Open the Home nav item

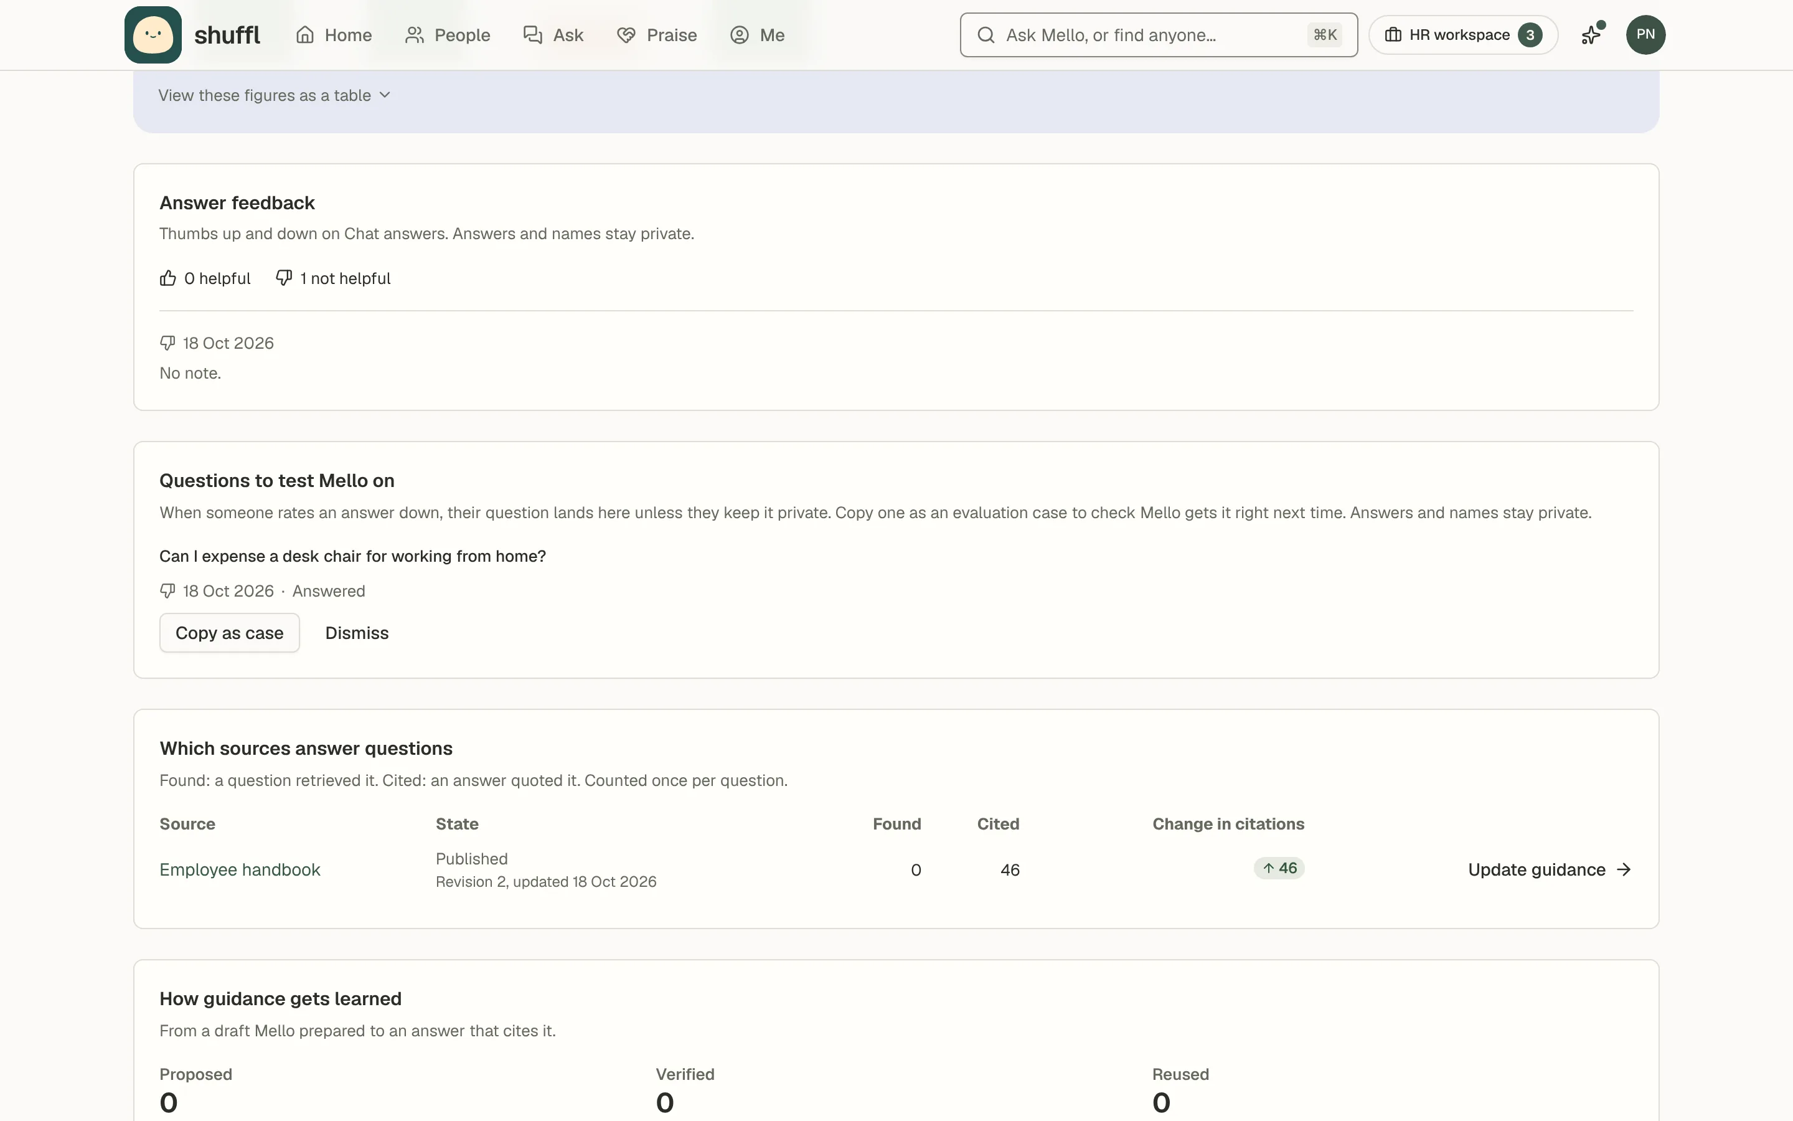click(x=334, y=35)
